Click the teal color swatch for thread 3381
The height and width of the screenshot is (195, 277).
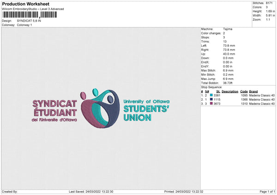point(211,95)
